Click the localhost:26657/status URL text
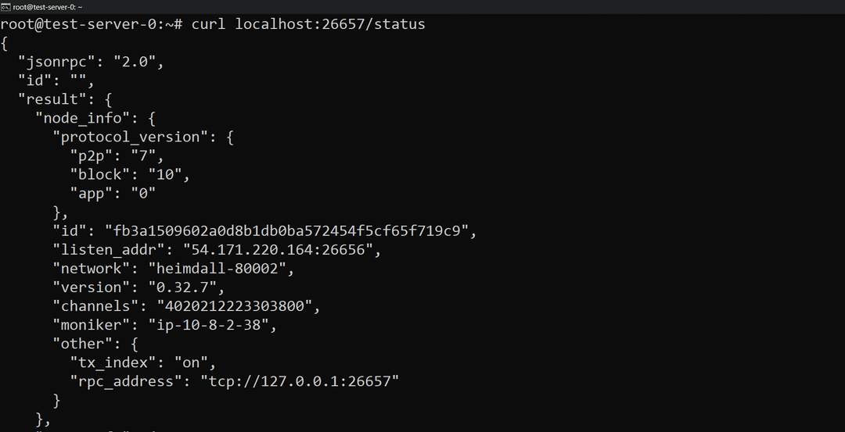Viewport: 845px width, 432px height. click(330, 24)
